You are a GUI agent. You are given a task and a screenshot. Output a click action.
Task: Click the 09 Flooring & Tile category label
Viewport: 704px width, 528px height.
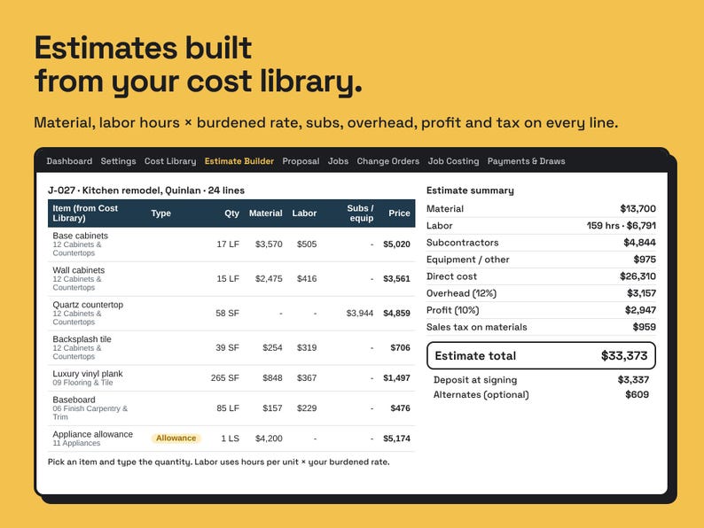tap(82, 383)
